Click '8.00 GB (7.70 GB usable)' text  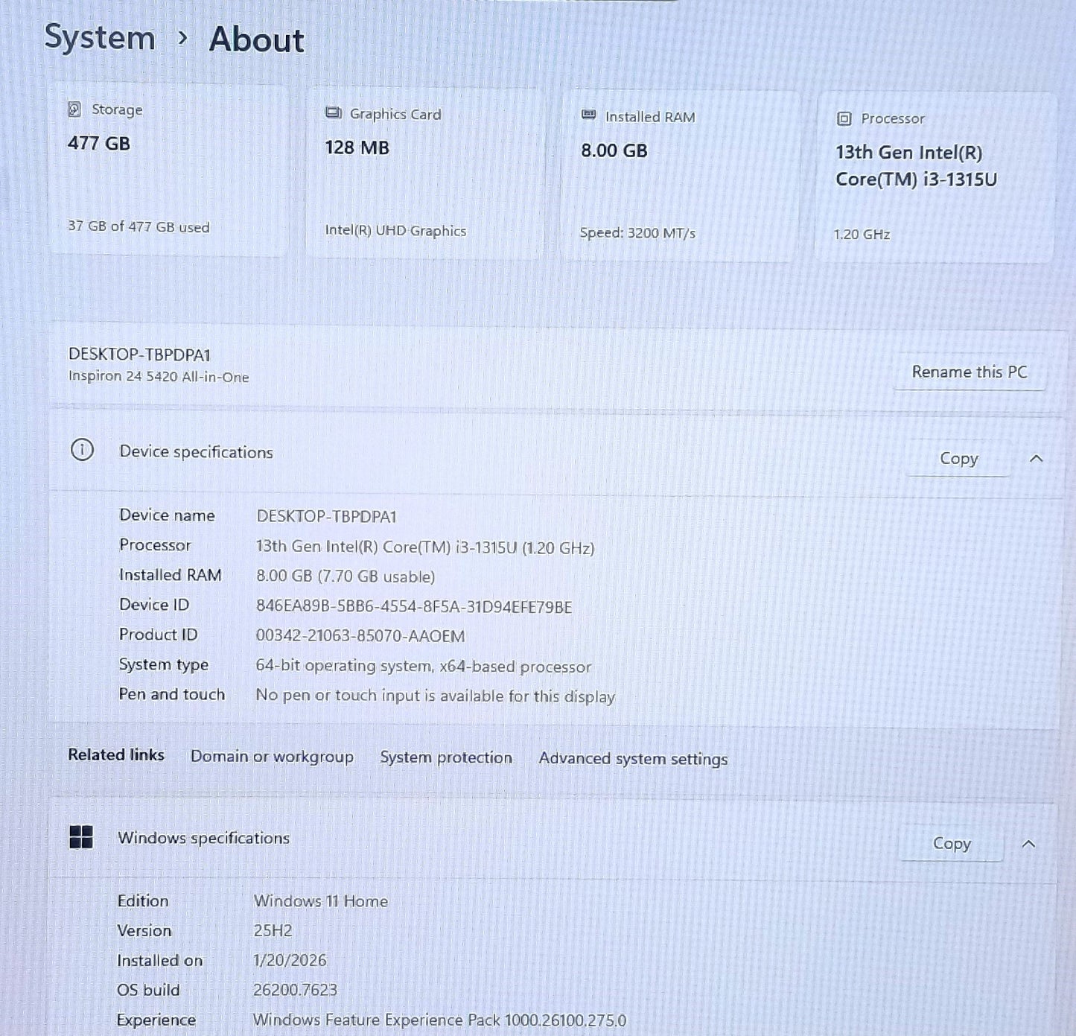coord(346,576)
